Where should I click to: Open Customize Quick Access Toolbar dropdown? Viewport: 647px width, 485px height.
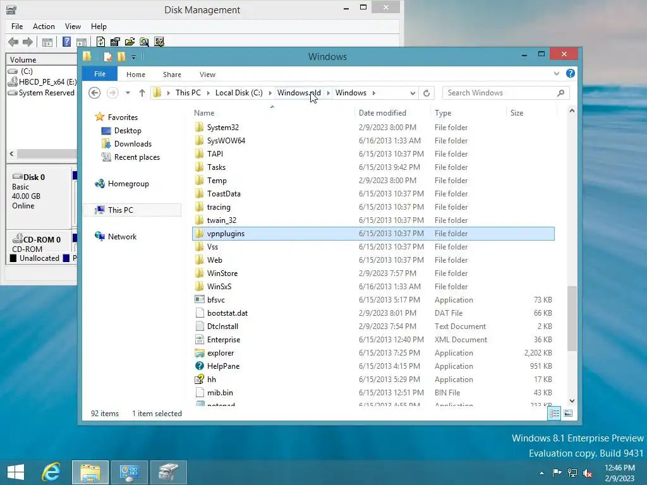point(134,57)
